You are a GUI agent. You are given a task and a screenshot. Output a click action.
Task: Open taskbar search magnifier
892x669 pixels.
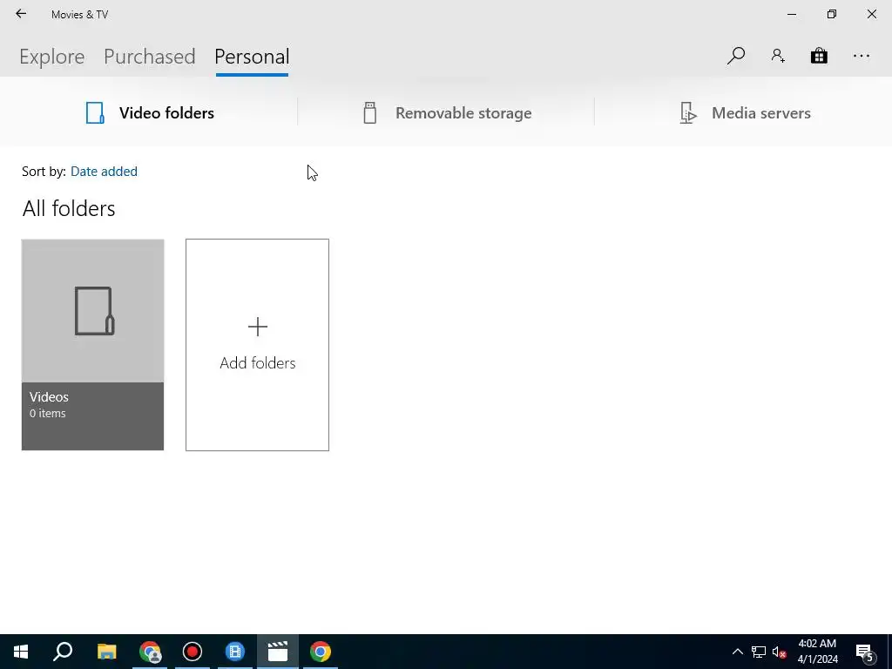pos(63,652)
